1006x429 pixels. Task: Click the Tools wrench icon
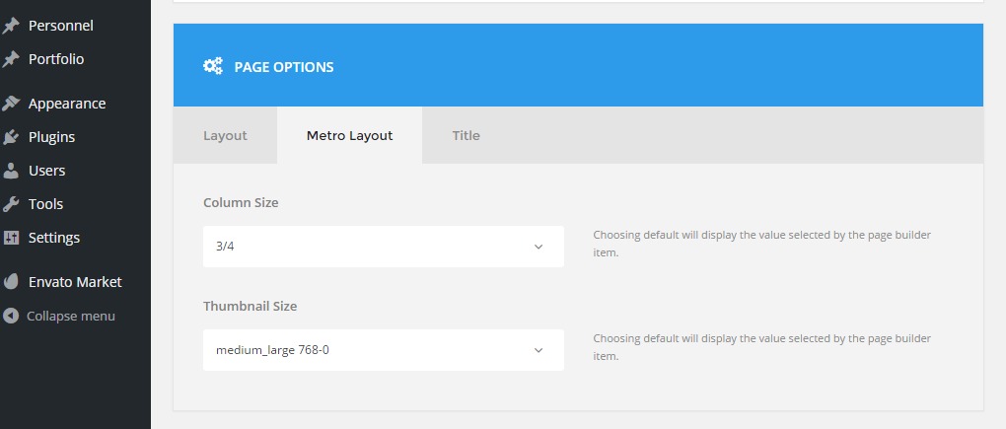pos(11,204)
